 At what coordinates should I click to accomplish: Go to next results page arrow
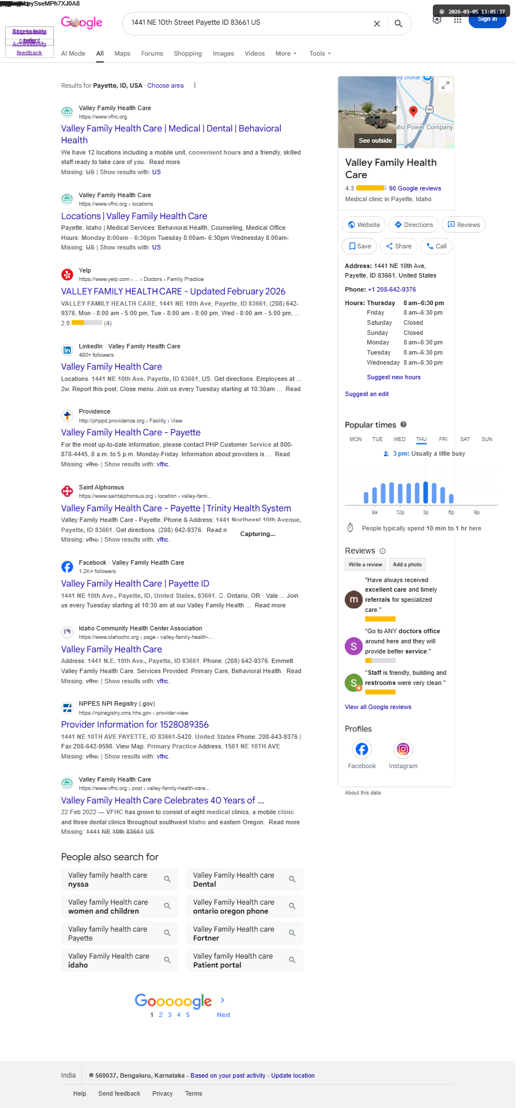223,1000
